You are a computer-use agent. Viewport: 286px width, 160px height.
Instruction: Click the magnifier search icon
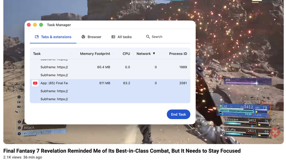point(148,37)
